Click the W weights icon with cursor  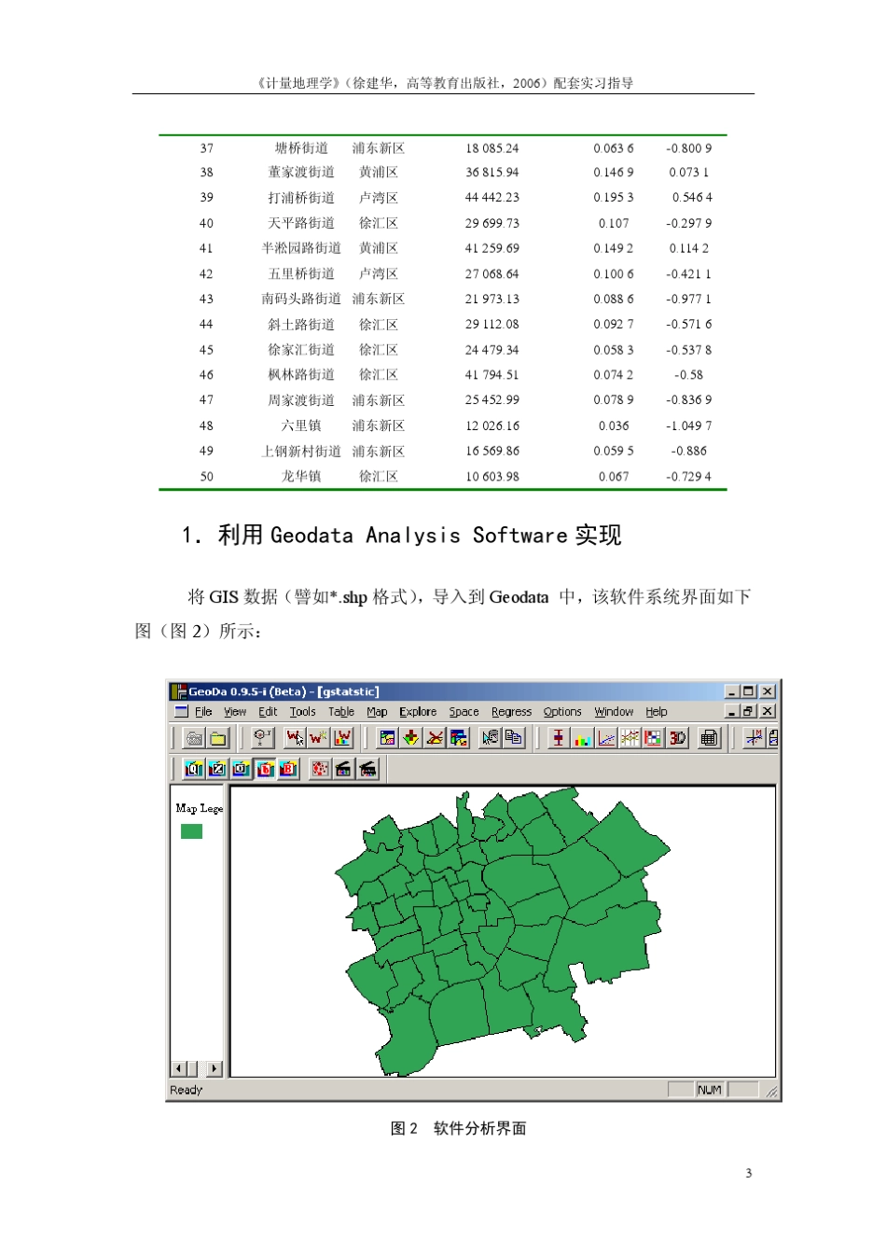pos(295,738)
